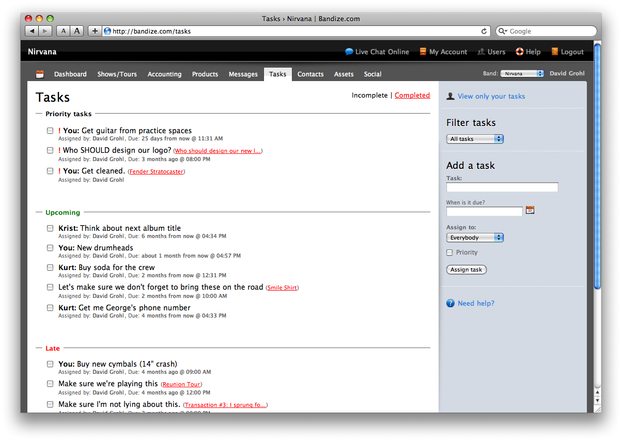Check off Get guitar from practice spaces
The width and height of the screenshot is (622, 441).
(x=50, y=131)
